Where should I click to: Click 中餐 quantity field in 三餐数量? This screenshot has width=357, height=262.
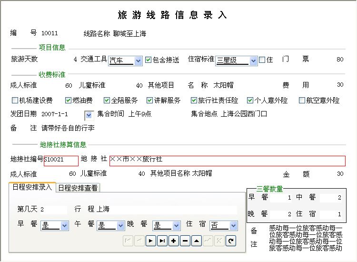[x=331, y=198]
